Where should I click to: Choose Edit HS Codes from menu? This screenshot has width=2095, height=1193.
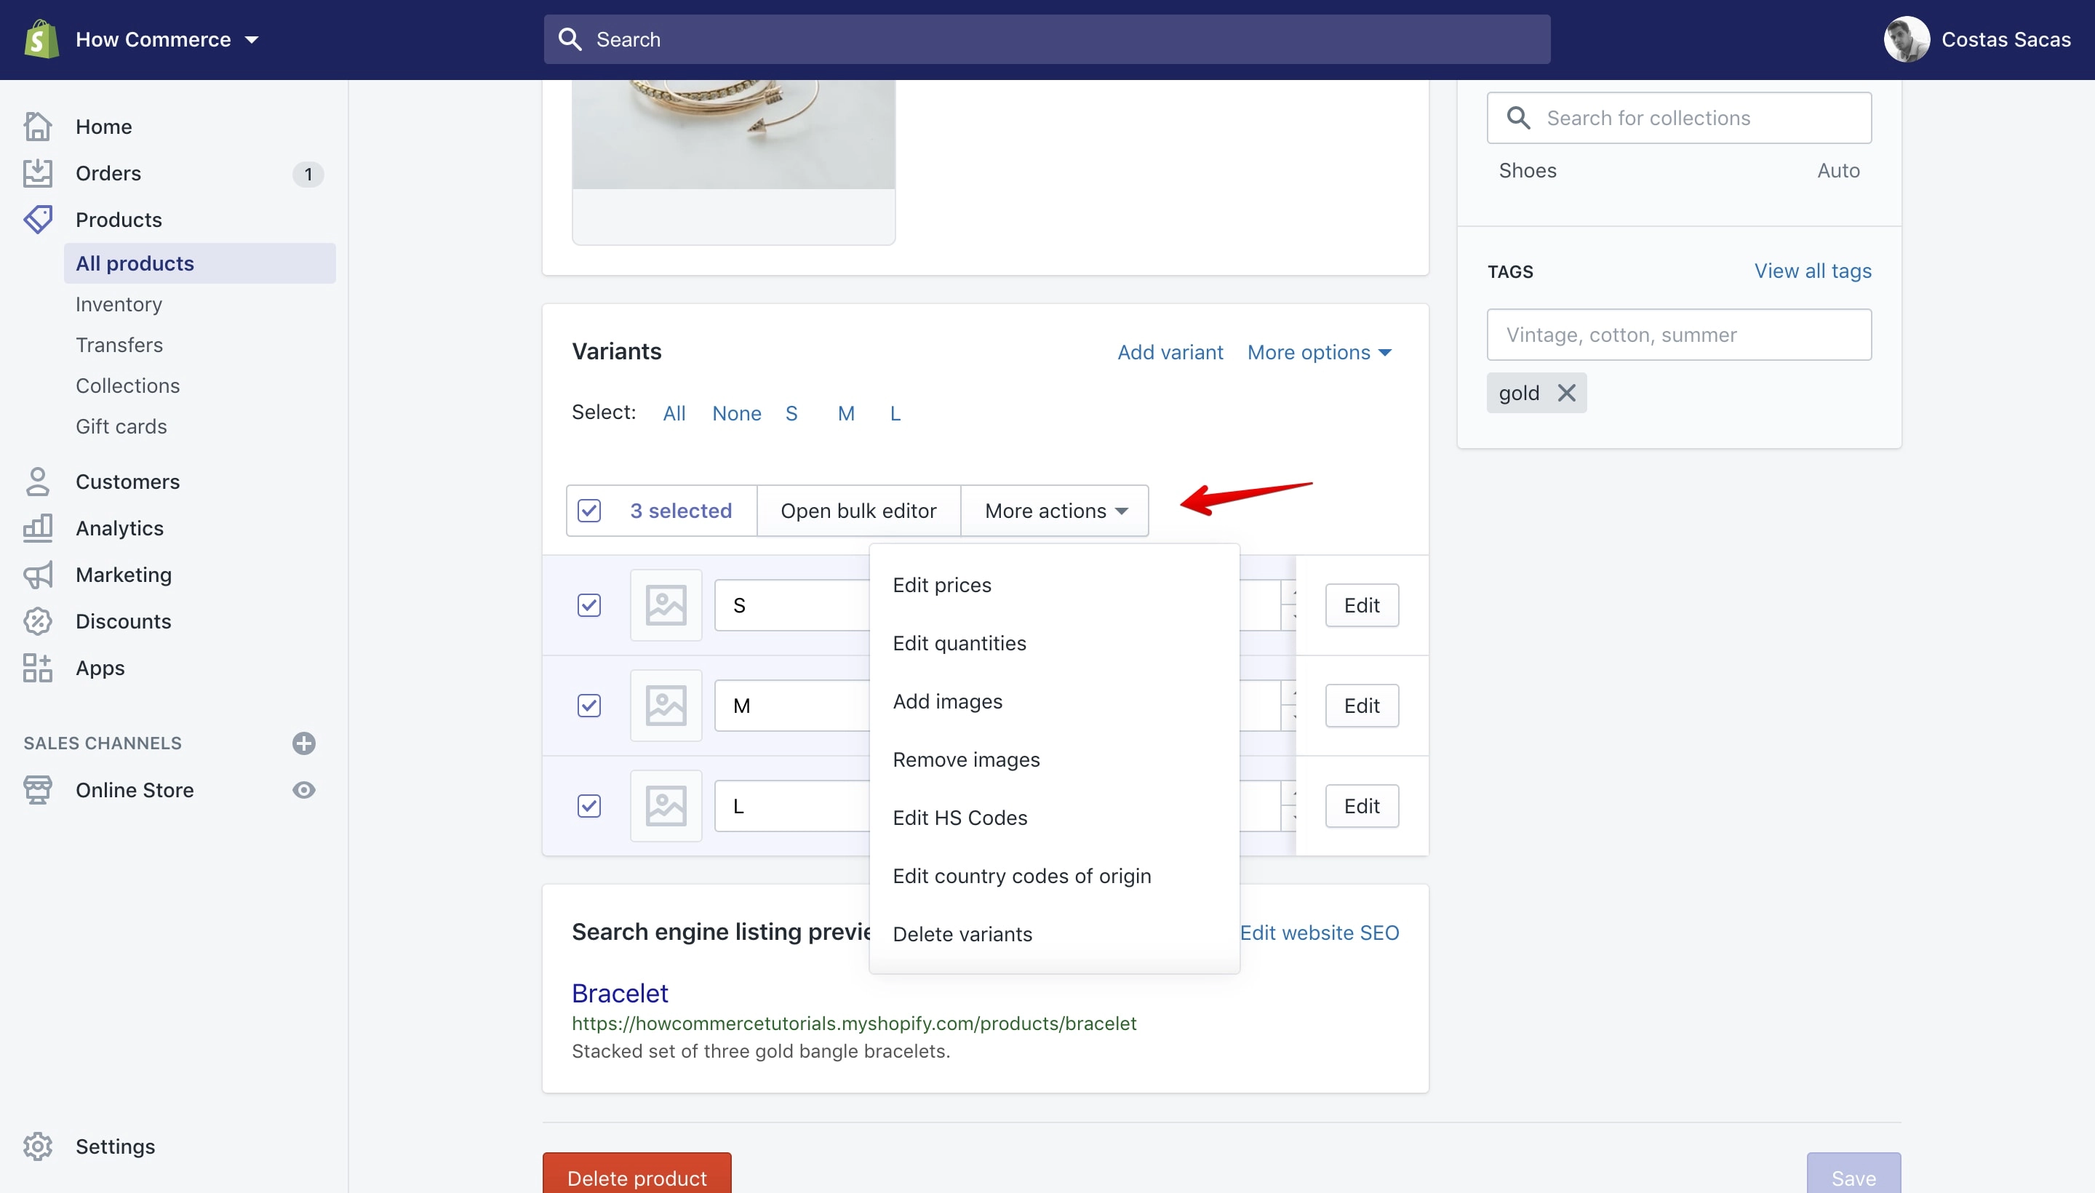point(1053,817)
